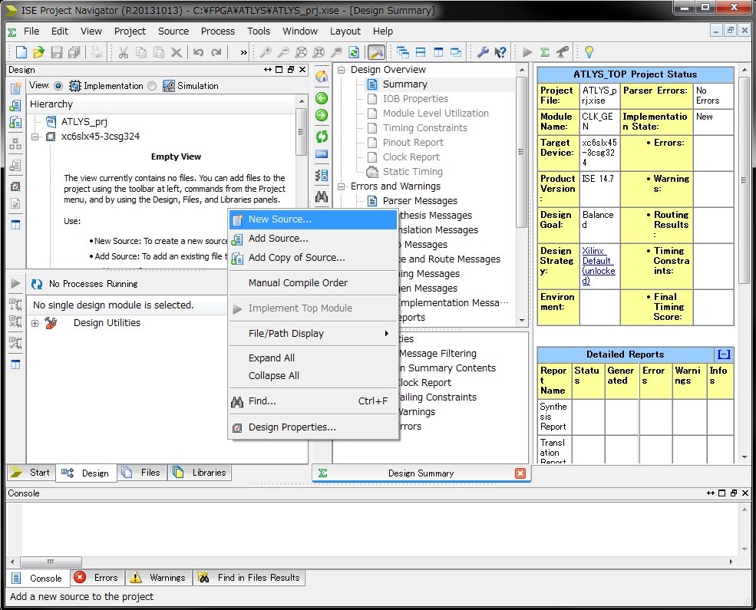This screenshot has width=756, height=610.
Task: Select Summary in Design Overview tree
Action: pyautogui.click(x=404, y=84)
